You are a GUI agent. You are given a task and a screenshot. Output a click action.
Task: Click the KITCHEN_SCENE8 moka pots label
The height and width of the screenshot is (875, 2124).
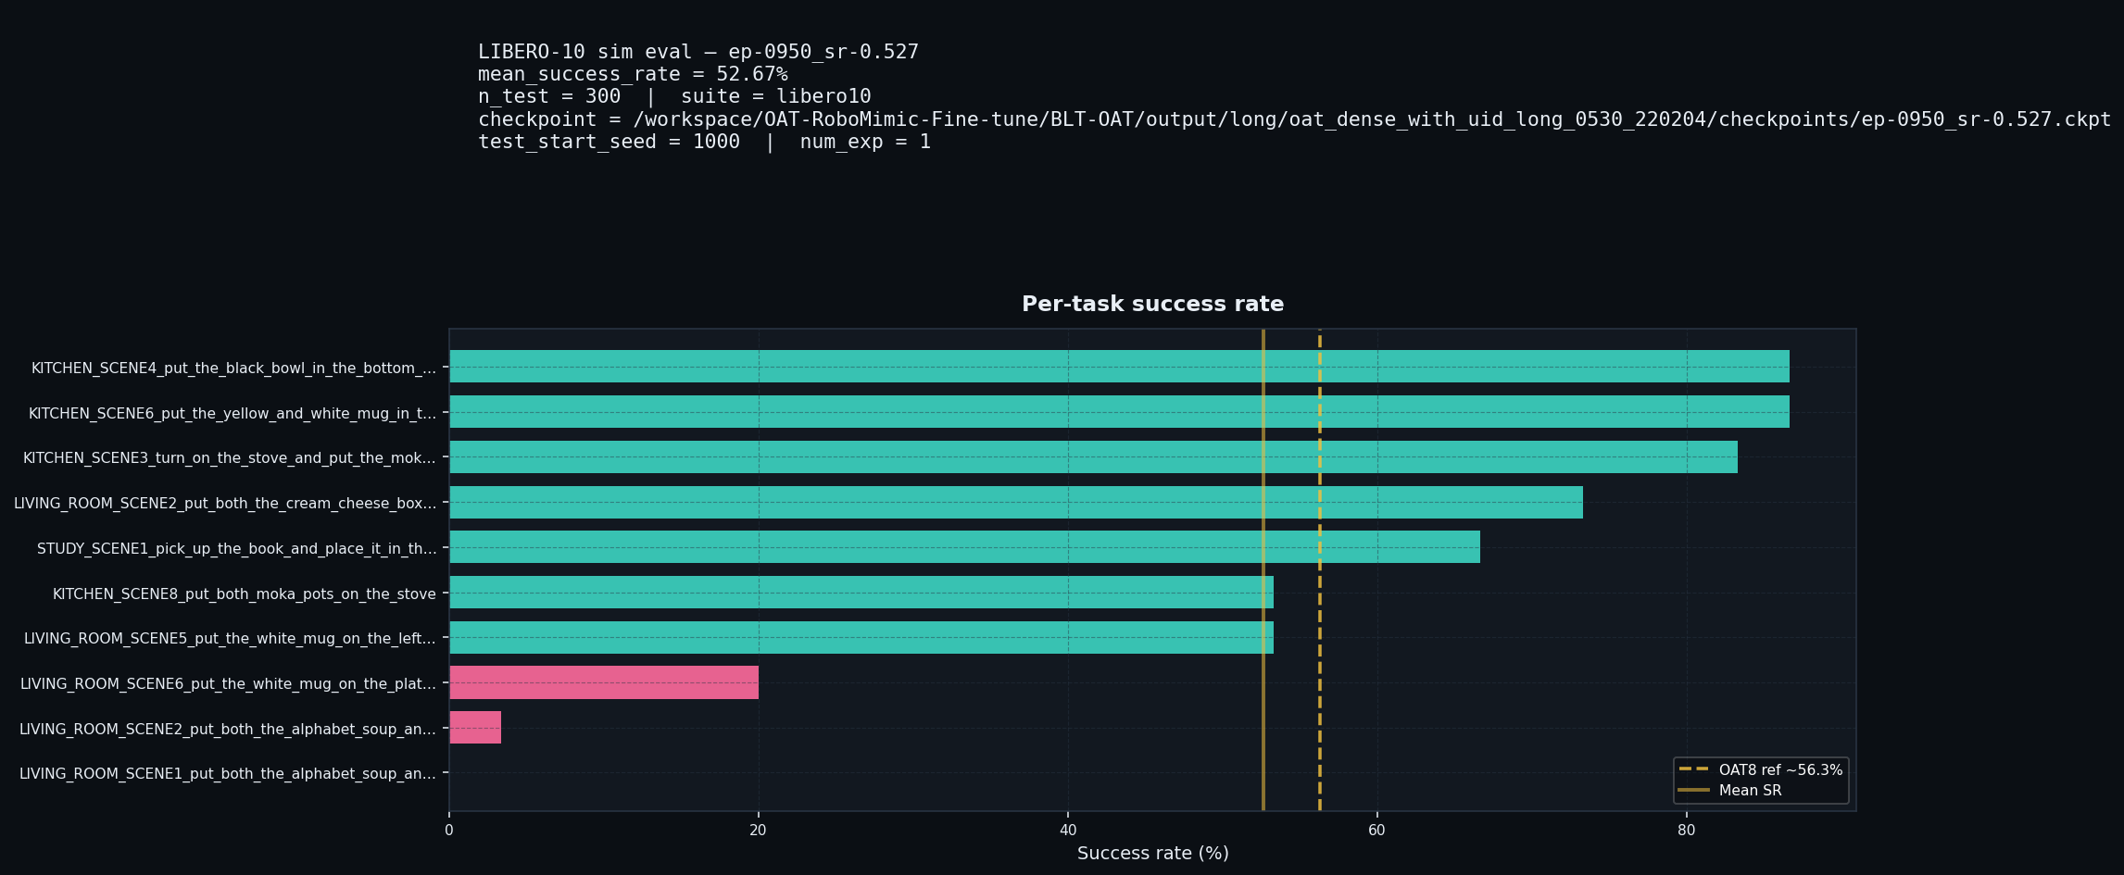click(x=245, y=594)
